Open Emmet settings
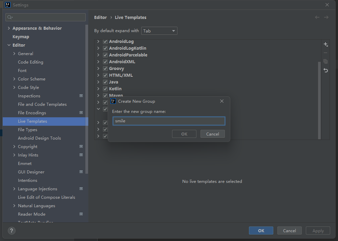Image resolution: width=338 pixels, height=241 pixels. click(x=25, y=164)
